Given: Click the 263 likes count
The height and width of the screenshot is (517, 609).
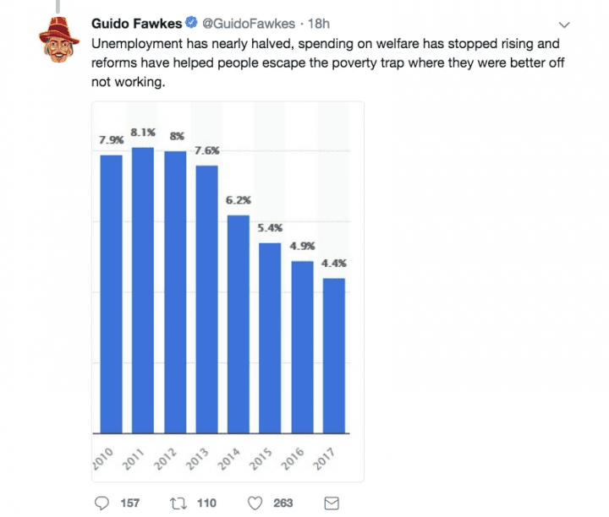Looking at the screenshot, I should (x=283, y=503).
